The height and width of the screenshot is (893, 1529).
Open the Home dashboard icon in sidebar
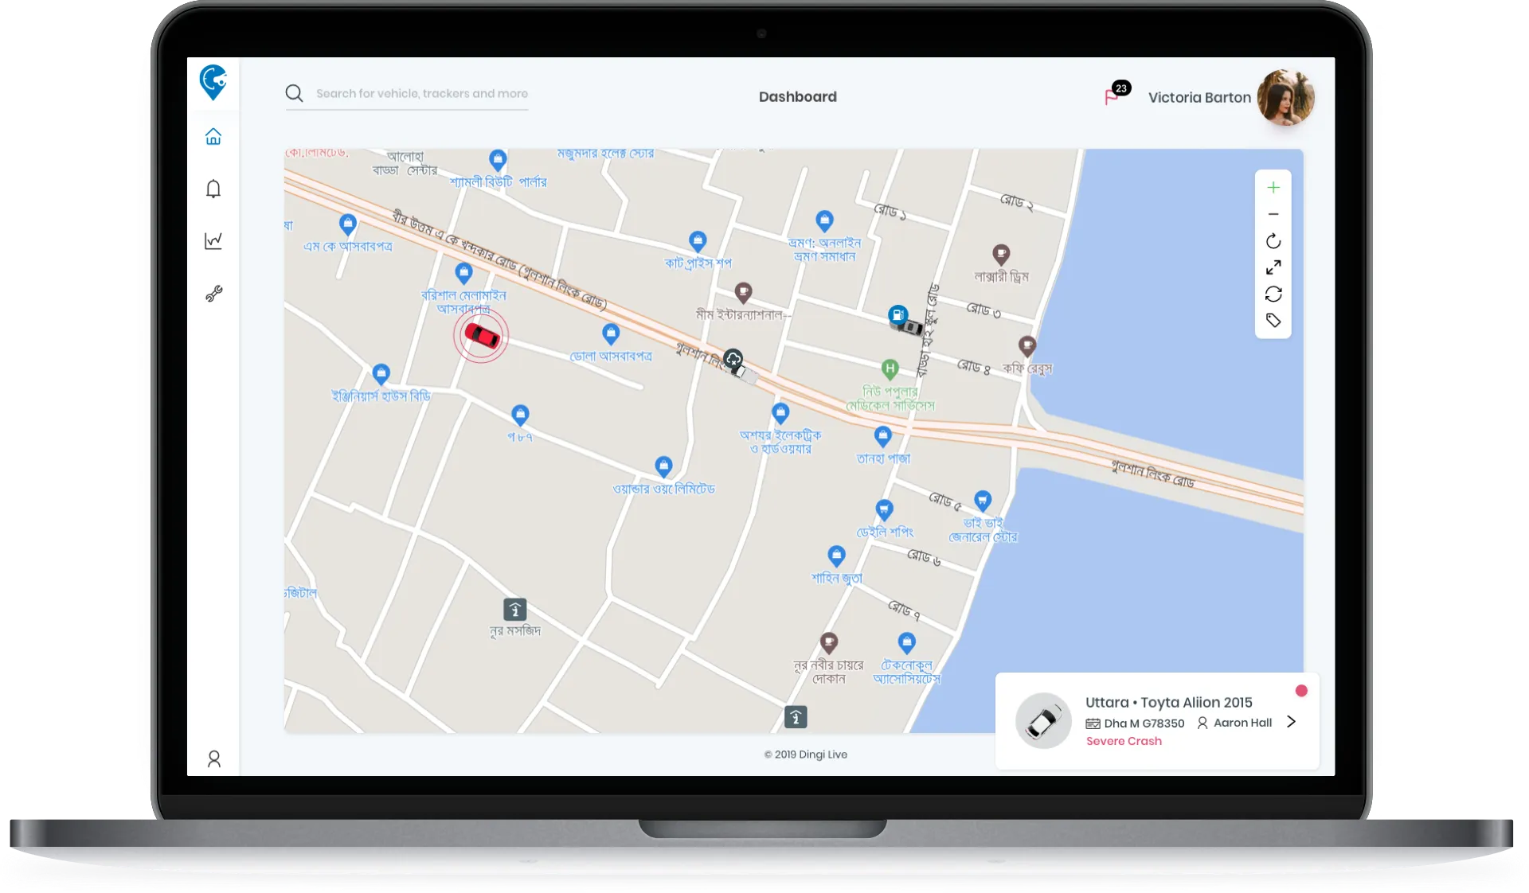(x=213, y=136)
